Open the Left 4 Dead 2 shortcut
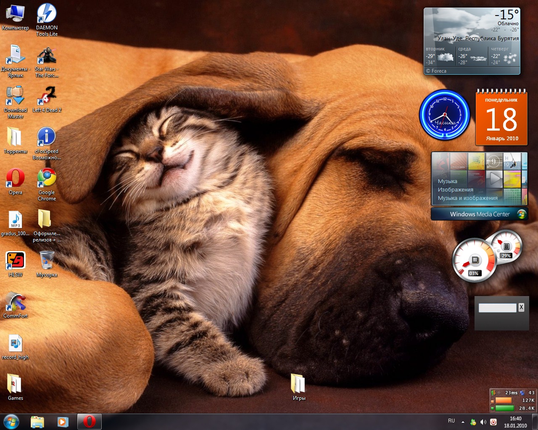The width and height of the screenshot is (538, 430). pyautogui.click(x=47, y=96)
